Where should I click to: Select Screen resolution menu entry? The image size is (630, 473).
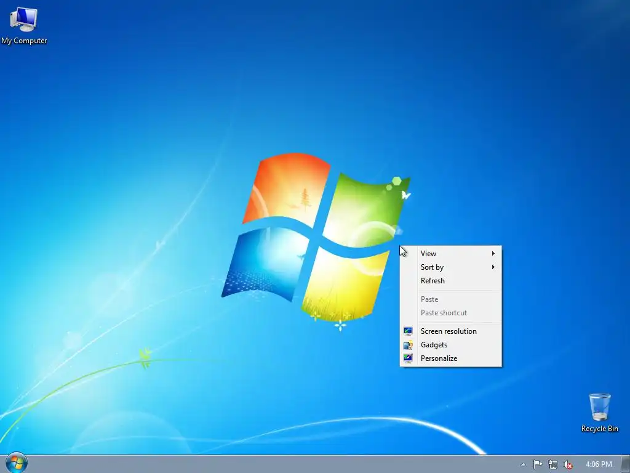click(x=450, y=331)
